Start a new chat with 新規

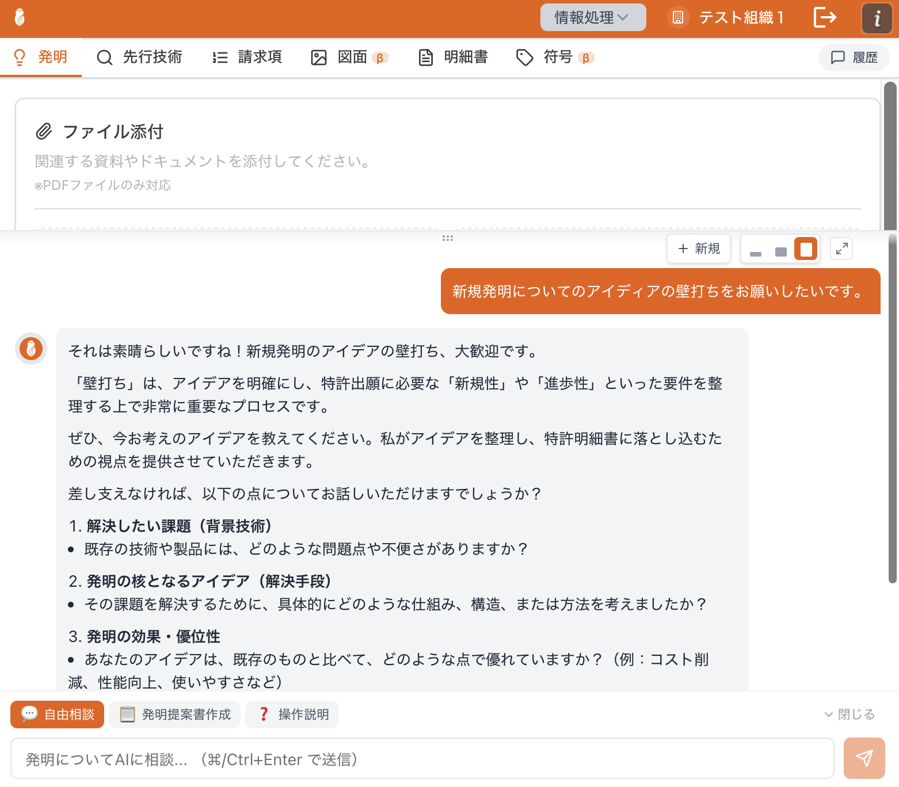699,249
